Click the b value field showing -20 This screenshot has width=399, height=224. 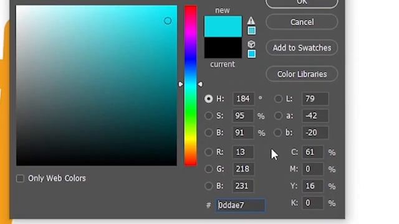pyautogui.click(x=315, y=133)
